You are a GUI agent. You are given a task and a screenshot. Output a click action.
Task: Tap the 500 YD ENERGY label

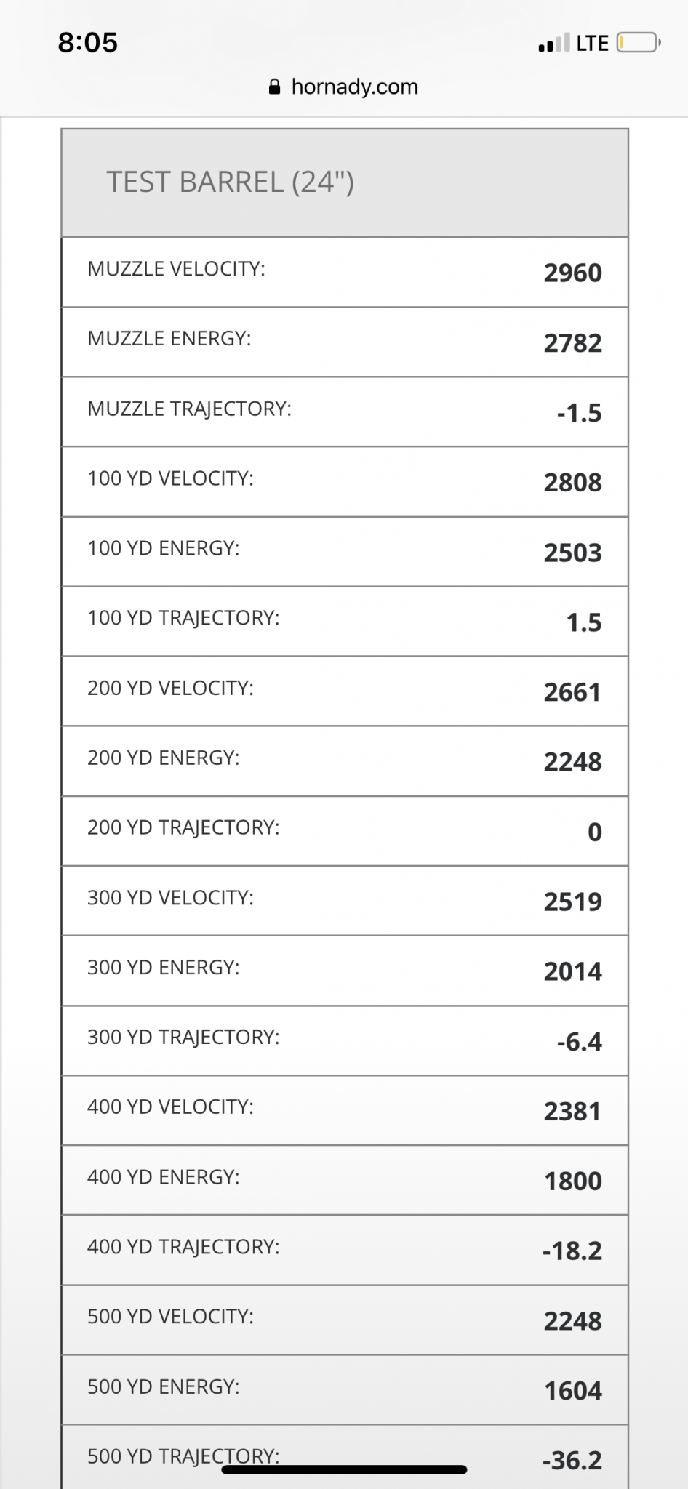coord(163,1386)
